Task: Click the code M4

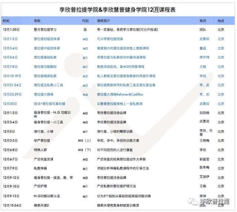Action: point(85,95)
